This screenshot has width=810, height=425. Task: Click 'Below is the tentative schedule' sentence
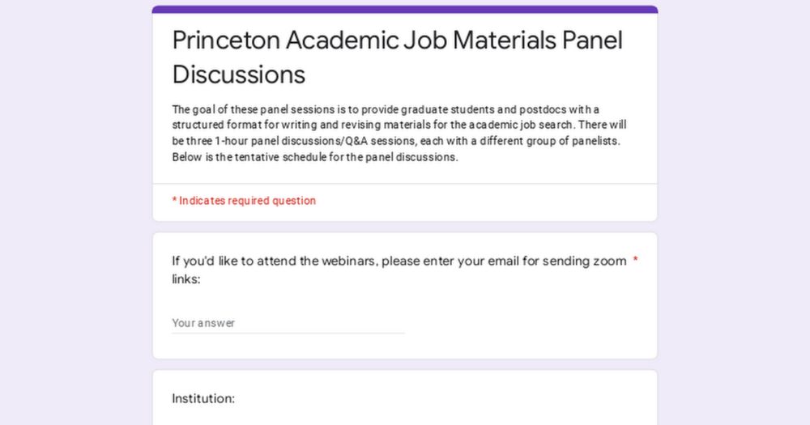click(315, 157)
